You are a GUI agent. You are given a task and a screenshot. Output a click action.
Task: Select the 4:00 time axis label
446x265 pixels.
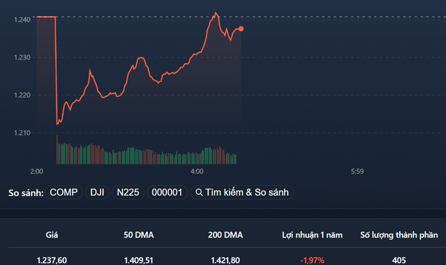(x=197, y=171)
